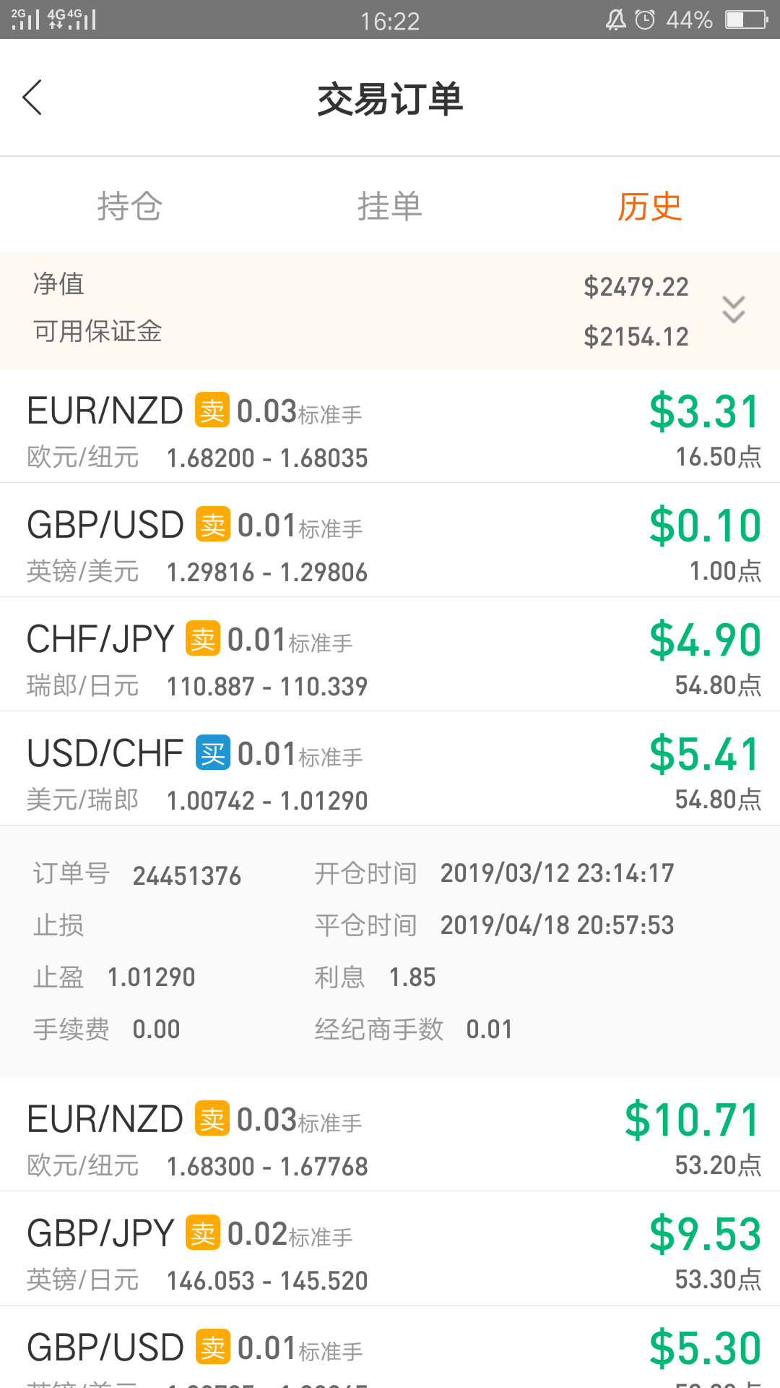
Task: Click the muted bell icon in status bar
Action: [x=615, y=20]
